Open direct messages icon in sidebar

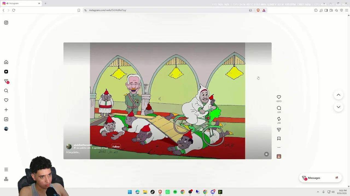pos(6,81)
